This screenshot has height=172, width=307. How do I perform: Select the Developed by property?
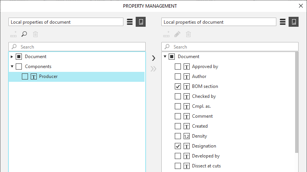[x=205, y=156]
